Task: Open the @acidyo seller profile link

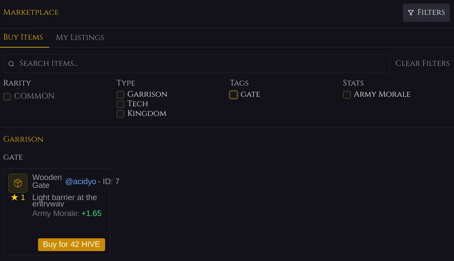Action: click(81, 182)
